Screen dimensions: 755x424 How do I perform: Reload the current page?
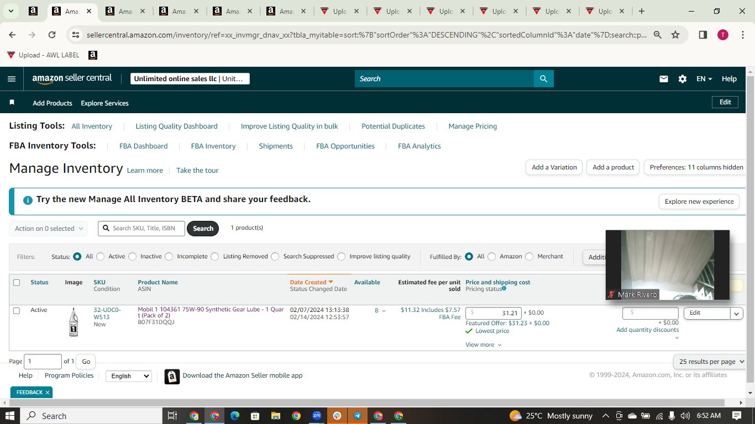pyautogui.click(x=52, y=35)
